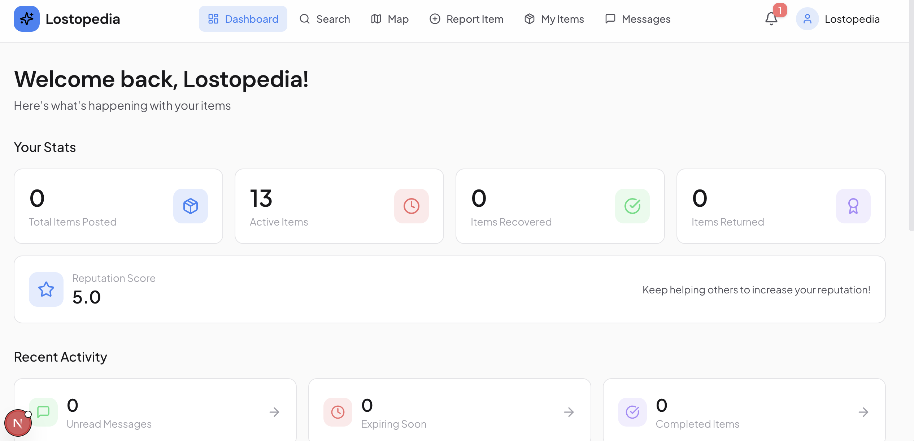Click the star icon beside Reputation Score
Image resolution: width=914 pixels, height=441 pixels.
click(x=46, y=289)
